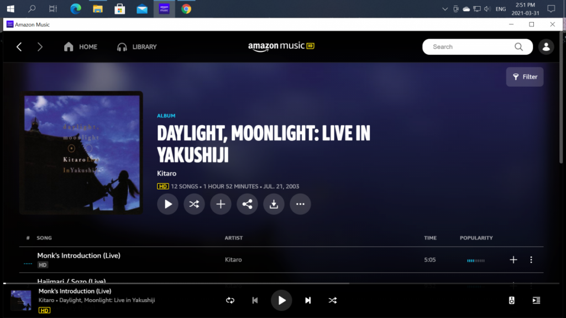Share the album

tap(247, 204)
